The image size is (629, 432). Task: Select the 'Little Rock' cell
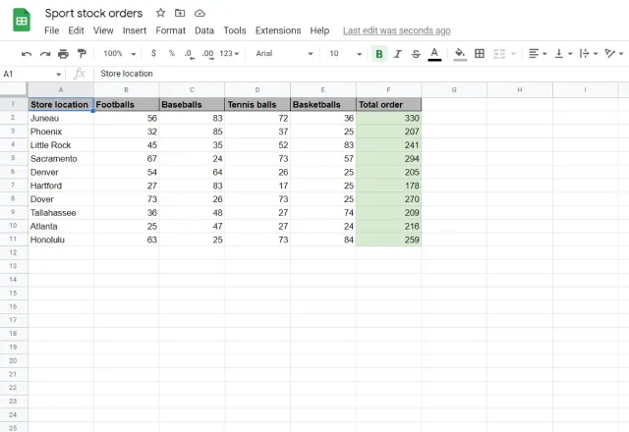pos(61,145)
